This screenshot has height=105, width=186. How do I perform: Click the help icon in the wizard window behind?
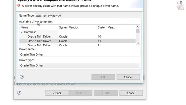point(19,93)
